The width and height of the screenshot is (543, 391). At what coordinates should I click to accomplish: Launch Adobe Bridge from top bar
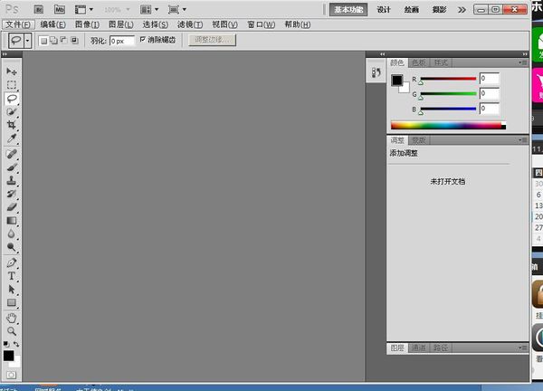click(x=41, y=9)
